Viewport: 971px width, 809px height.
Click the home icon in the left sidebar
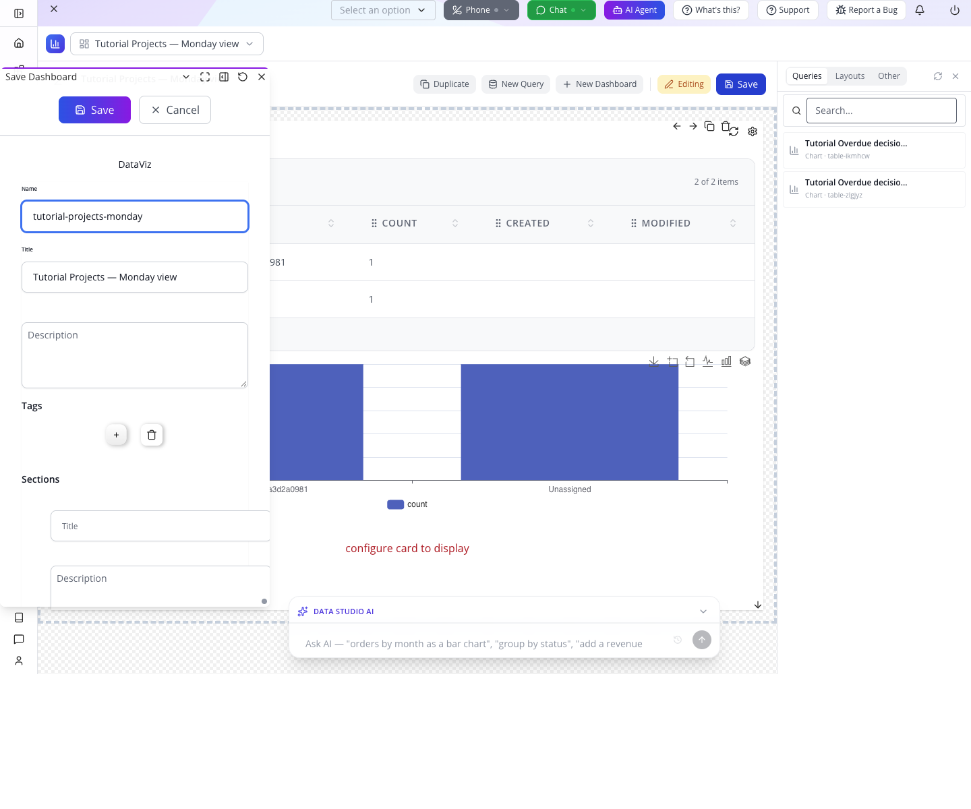[x=19, y=43]
